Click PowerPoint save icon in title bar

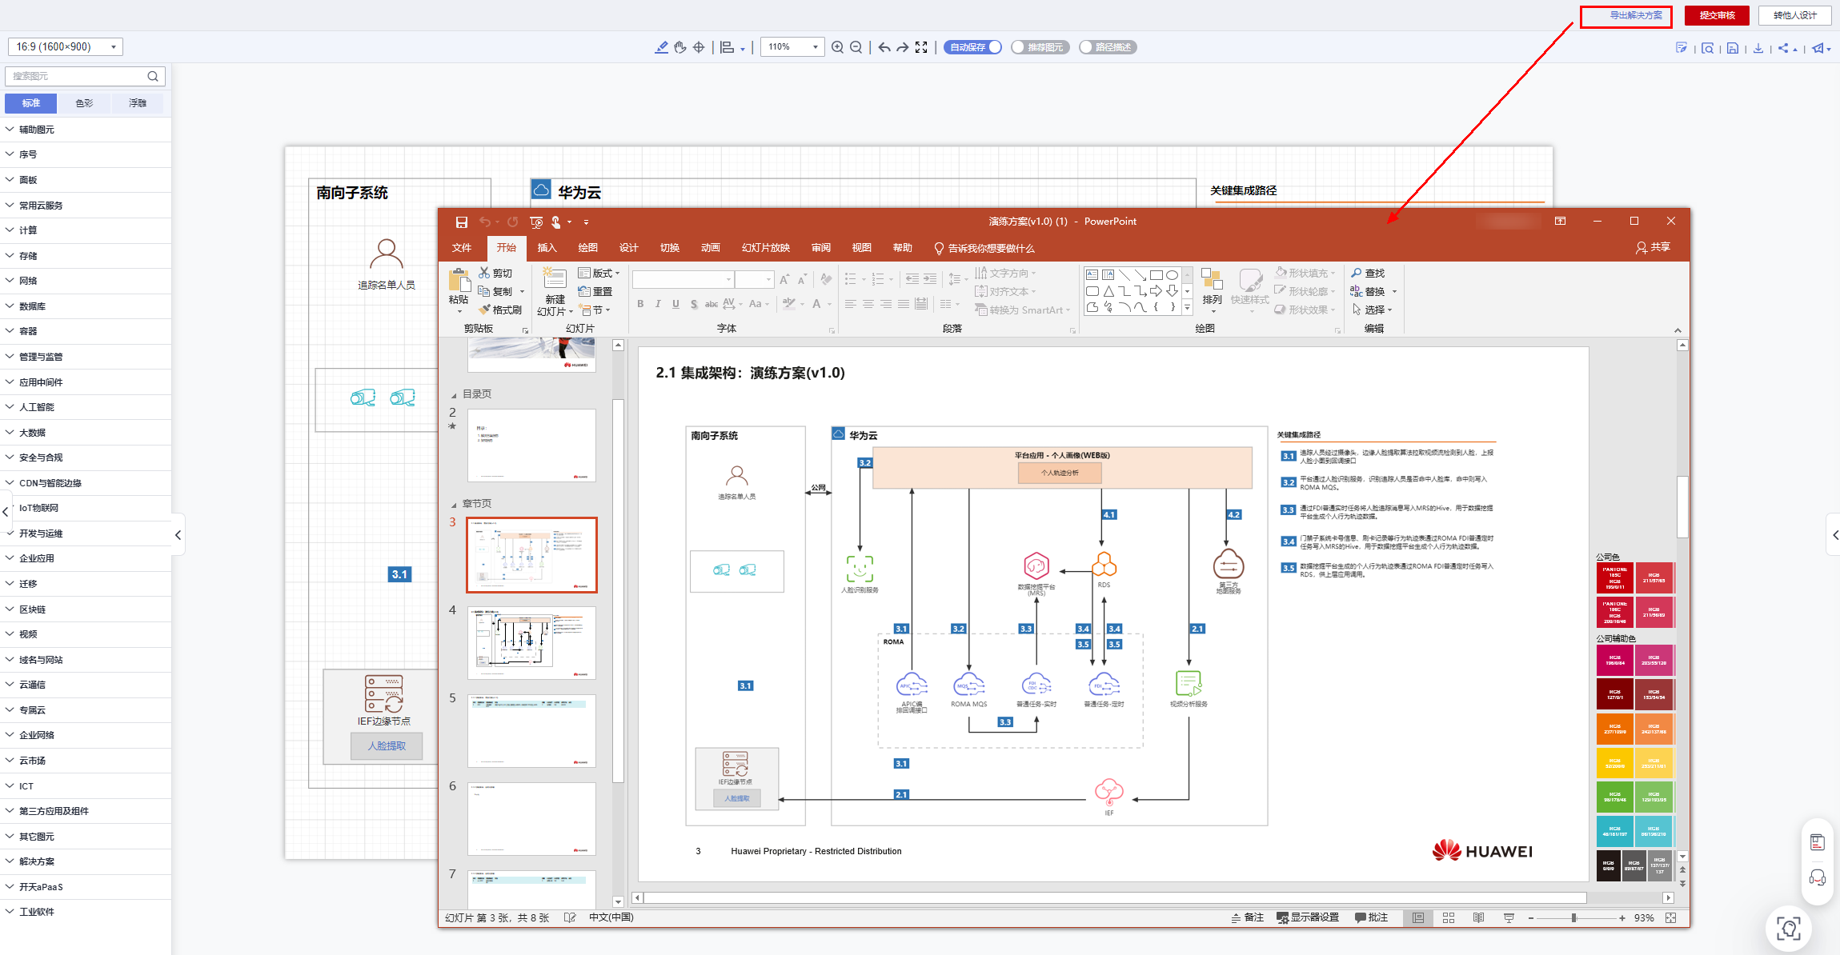(x=461, y=222)
